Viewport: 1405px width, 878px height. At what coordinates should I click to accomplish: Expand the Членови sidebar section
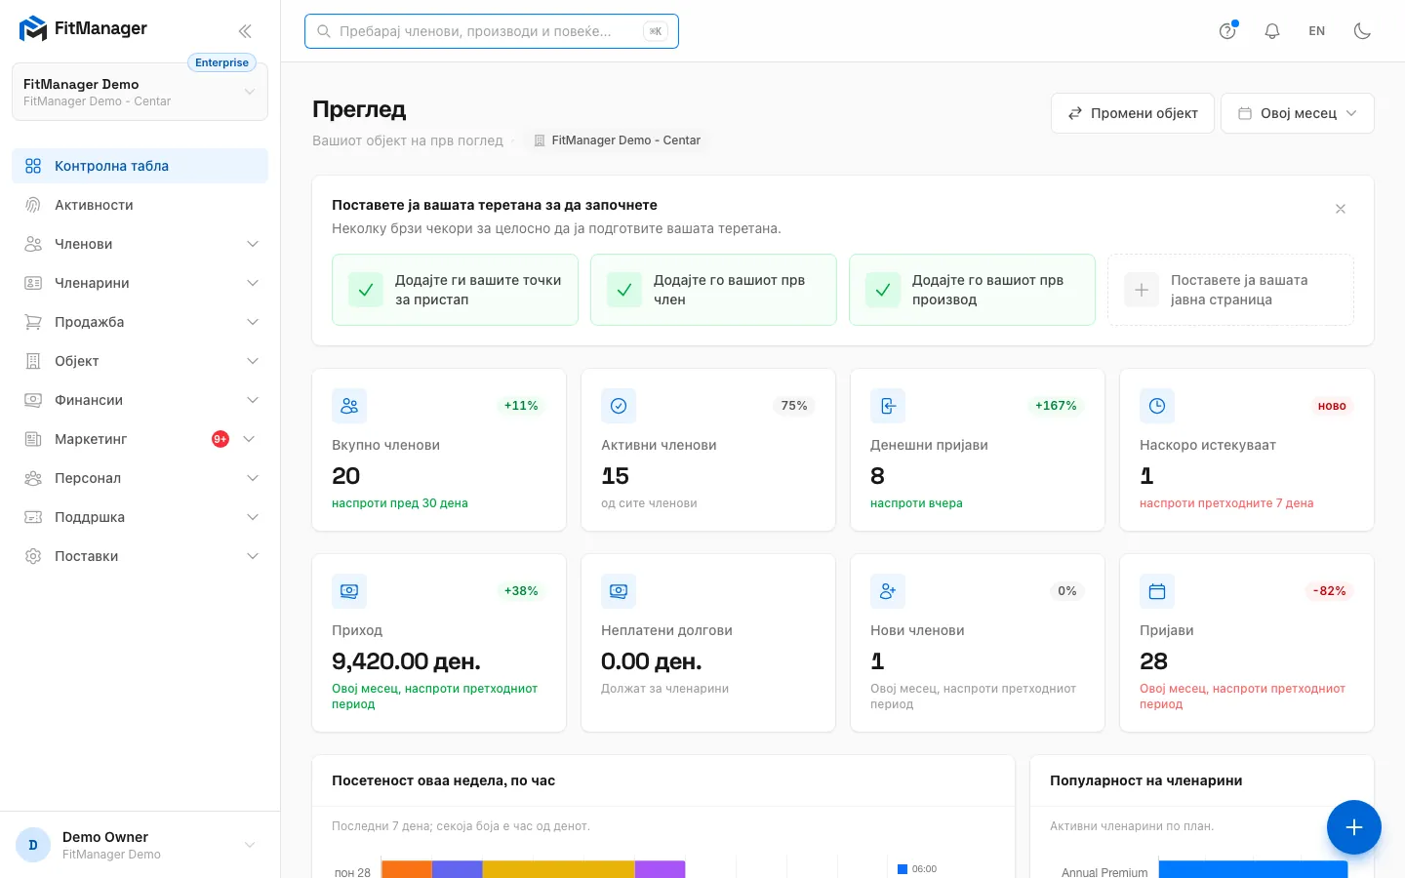[x=140, y=244]
